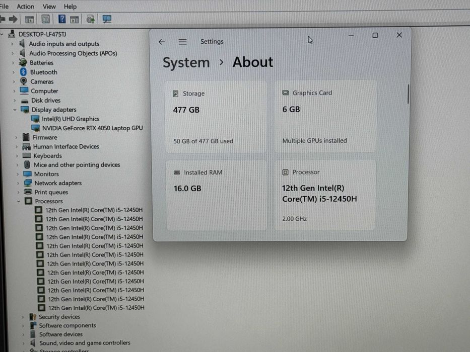Click the '2.00 GHz' processor speed text
470x352 pixels.
[x=294, y=219]
